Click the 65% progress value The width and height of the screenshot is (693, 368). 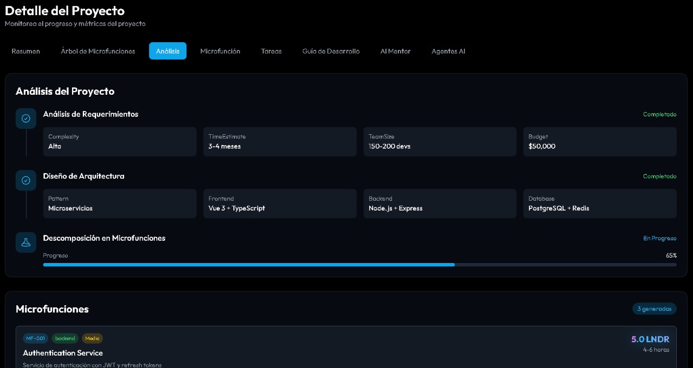(x=671, y=255)
